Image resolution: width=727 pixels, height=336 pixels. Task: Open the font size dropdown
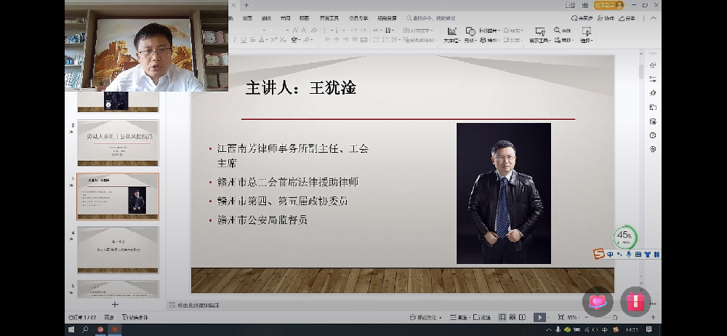coord(287,30)
